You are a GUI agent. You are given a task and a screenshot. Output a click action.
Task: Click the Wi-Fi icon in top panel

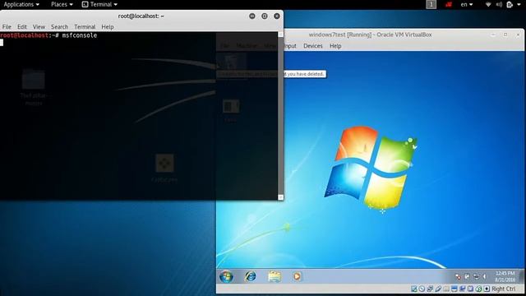pyautogui.click(x=488, y=4)
